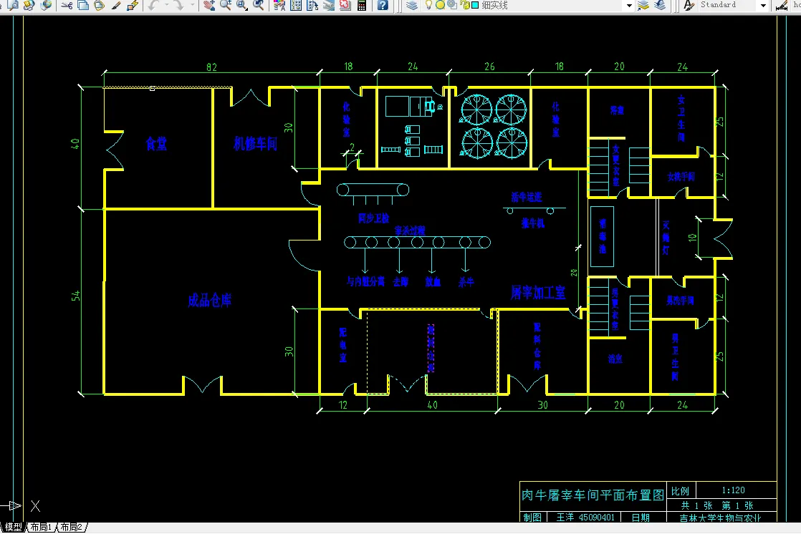801x534 pixels.
Task: Open the Undo history dropdown arrow
Action: 167,5
